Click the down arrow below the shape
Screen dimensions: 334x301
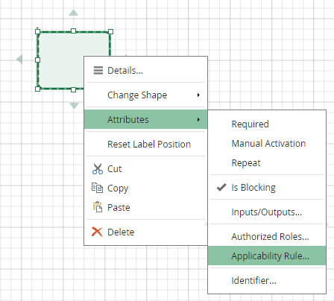pyautogui.click(x=74, y=106)
